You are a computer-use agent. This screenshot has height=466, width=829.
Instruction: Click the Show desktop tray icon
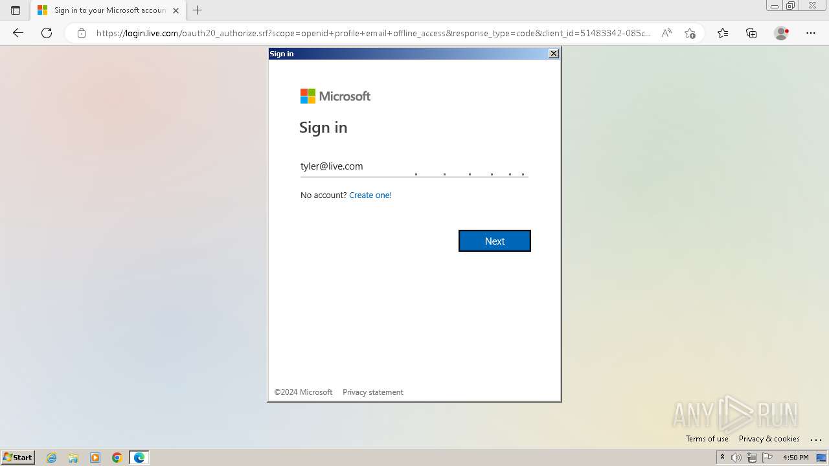(x=821, y=458)
